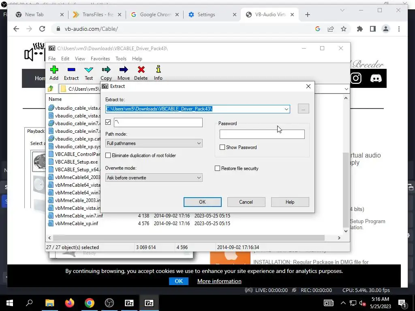Viewport: 415px width, 311px height.
Task: Click Help in the Extract dialog
Action: [290, 202]
